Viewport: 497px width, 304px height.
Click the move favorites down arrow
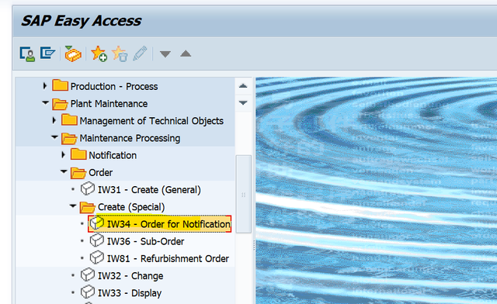point(165,54)
